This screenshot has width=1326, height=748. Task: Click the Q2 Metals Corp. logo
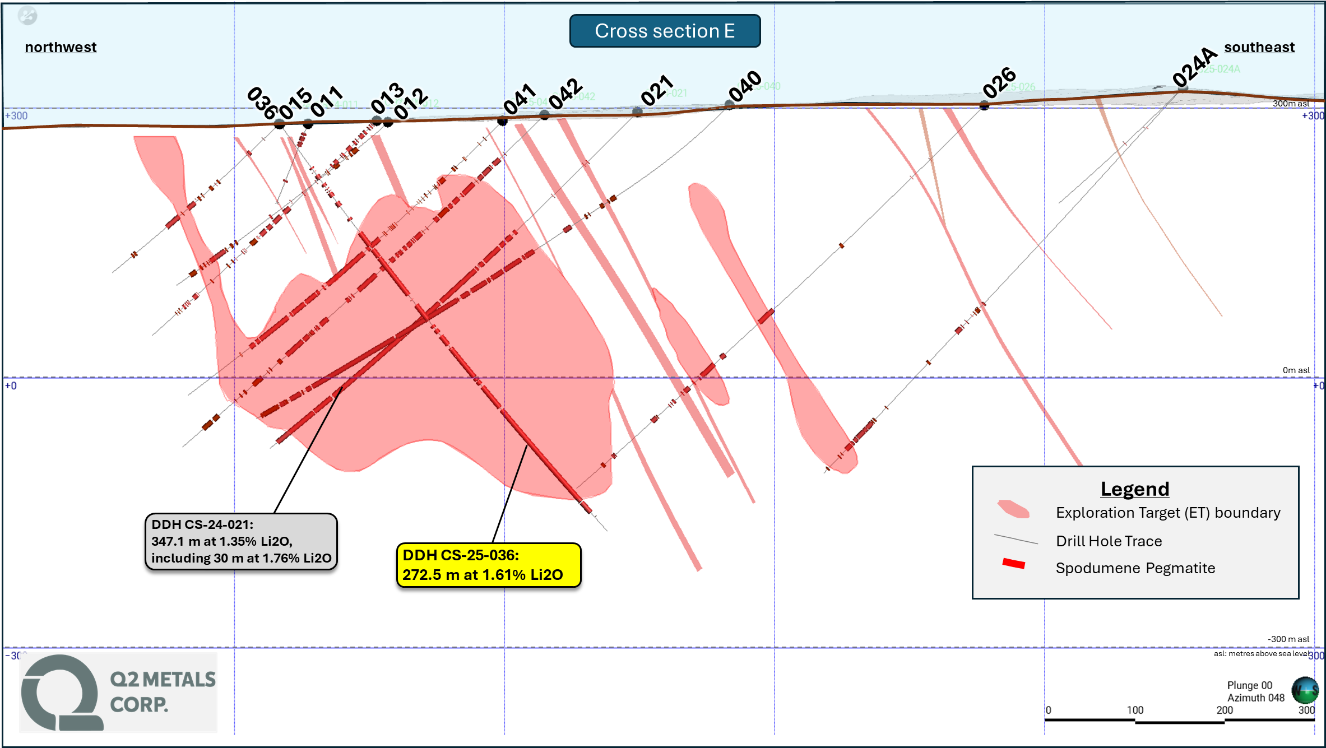[x=118, y=693]
